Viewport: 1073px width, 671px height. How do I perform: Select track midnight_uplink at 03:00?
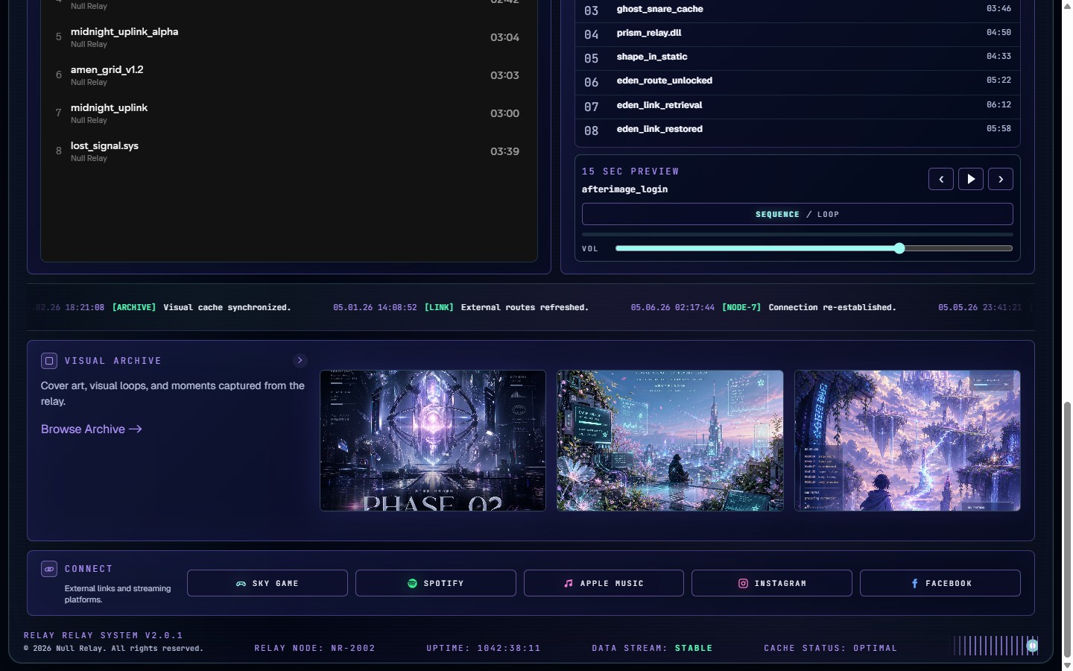coord(289,113)
